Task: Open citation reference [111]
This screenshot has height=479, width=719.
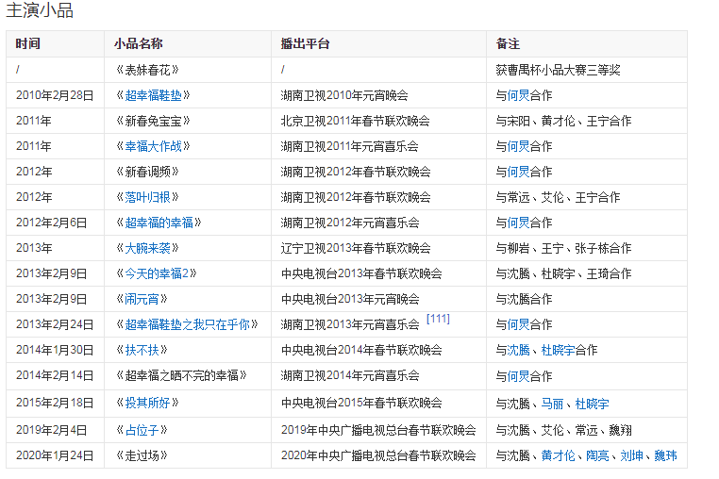Action: [438, 320]
